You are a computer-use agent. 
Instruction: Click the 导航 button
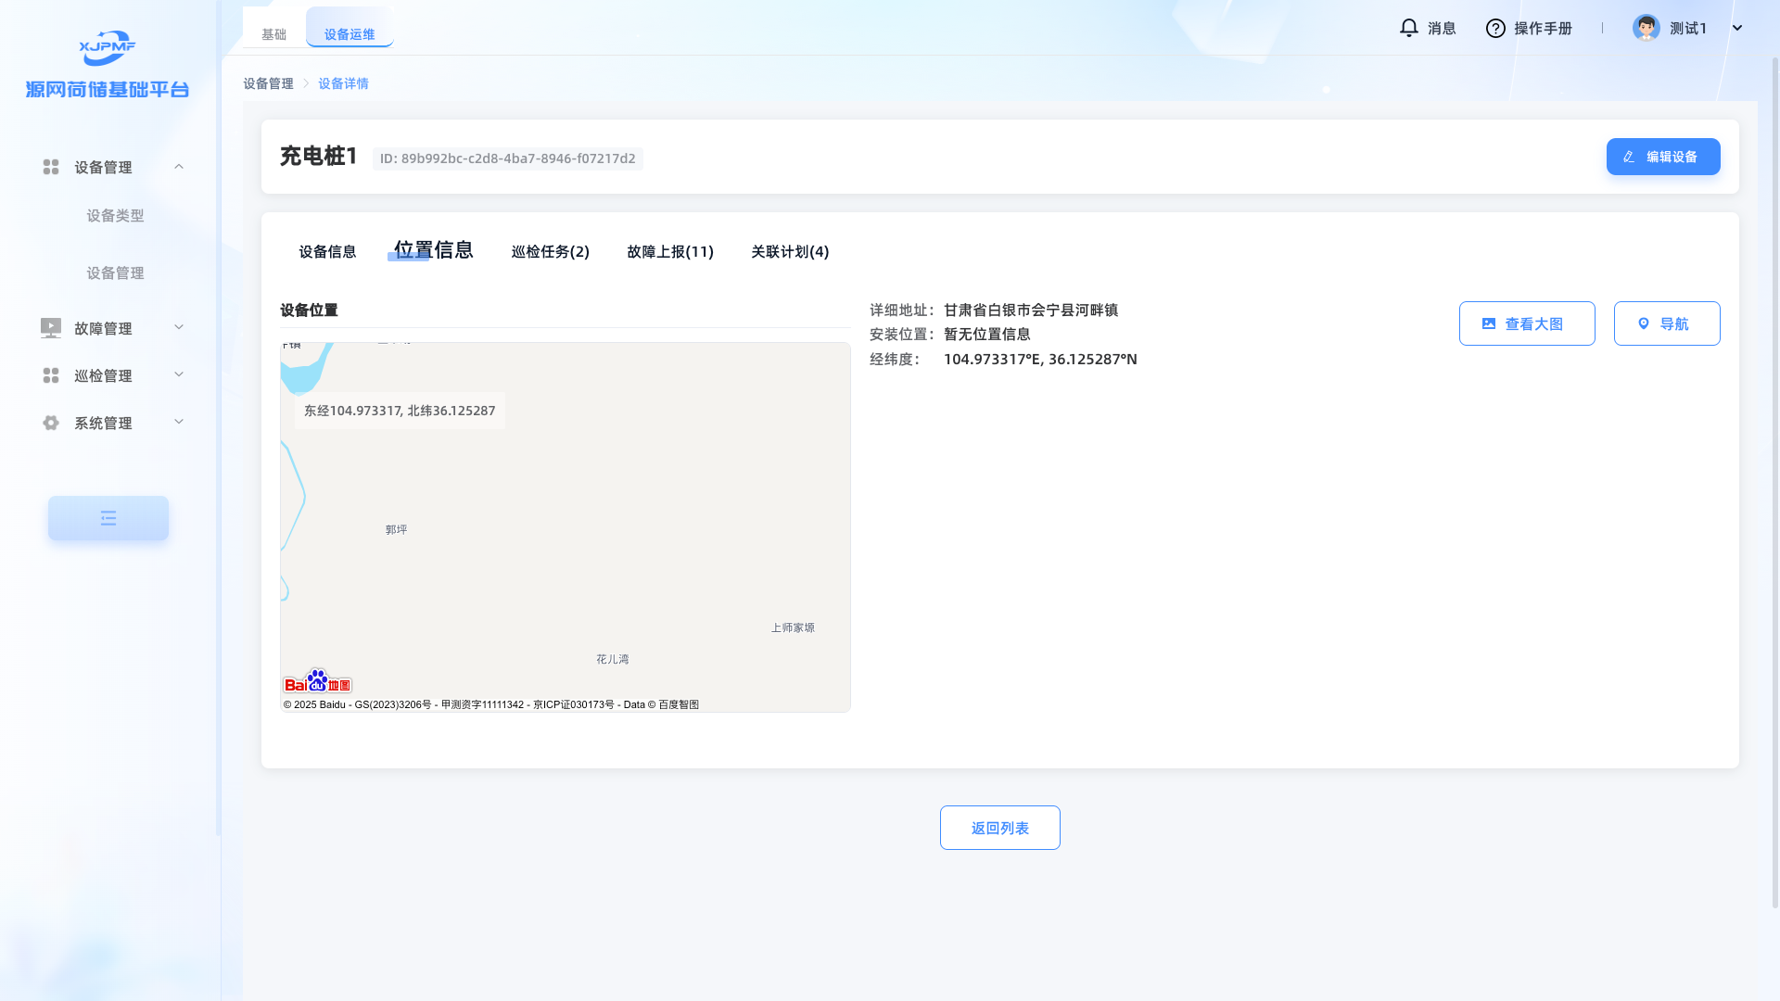[1666, 323]
